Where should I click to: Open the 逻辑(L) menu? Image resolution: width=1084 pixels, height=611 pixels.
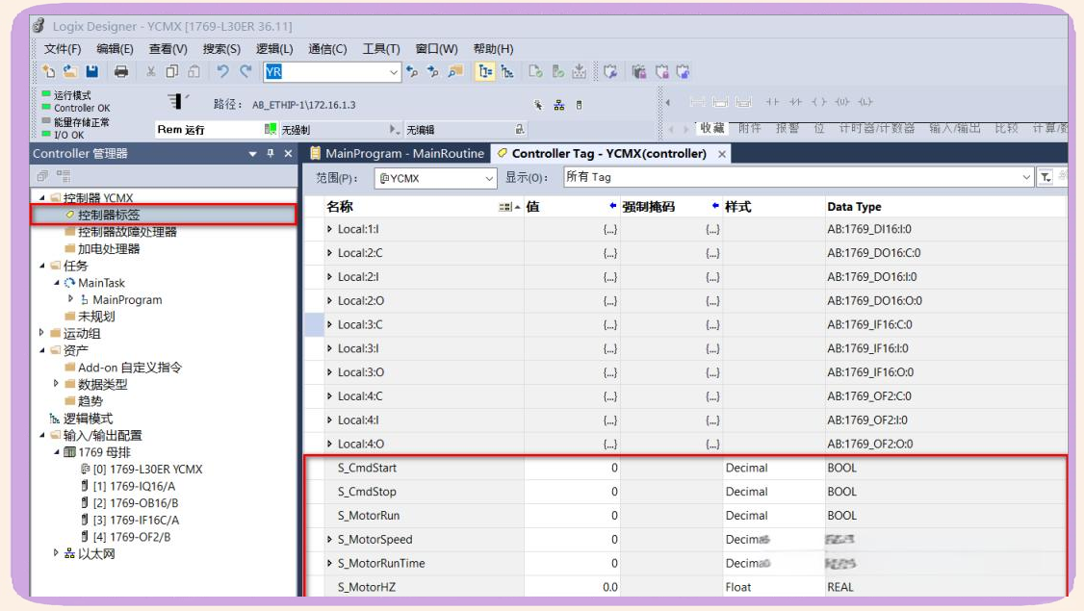point(274,48)
